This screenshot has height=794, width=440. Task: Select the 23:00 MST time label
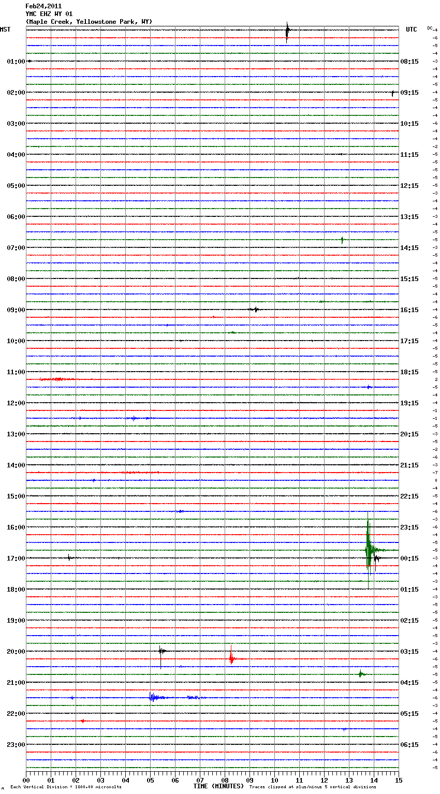point(16,745)
